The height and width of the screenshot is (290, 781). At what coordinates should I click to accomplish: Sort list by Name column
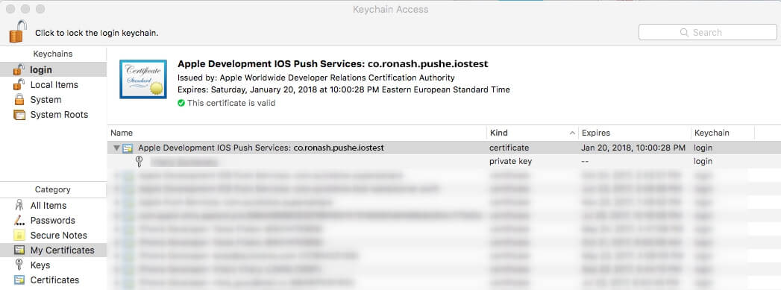point(297,133)
